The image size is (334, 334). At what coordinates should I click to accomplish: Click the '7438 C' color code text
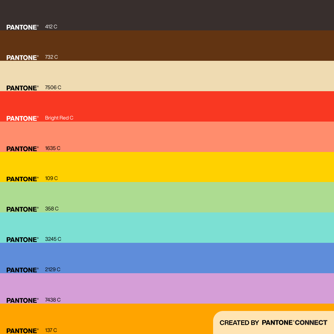(53, 300)
